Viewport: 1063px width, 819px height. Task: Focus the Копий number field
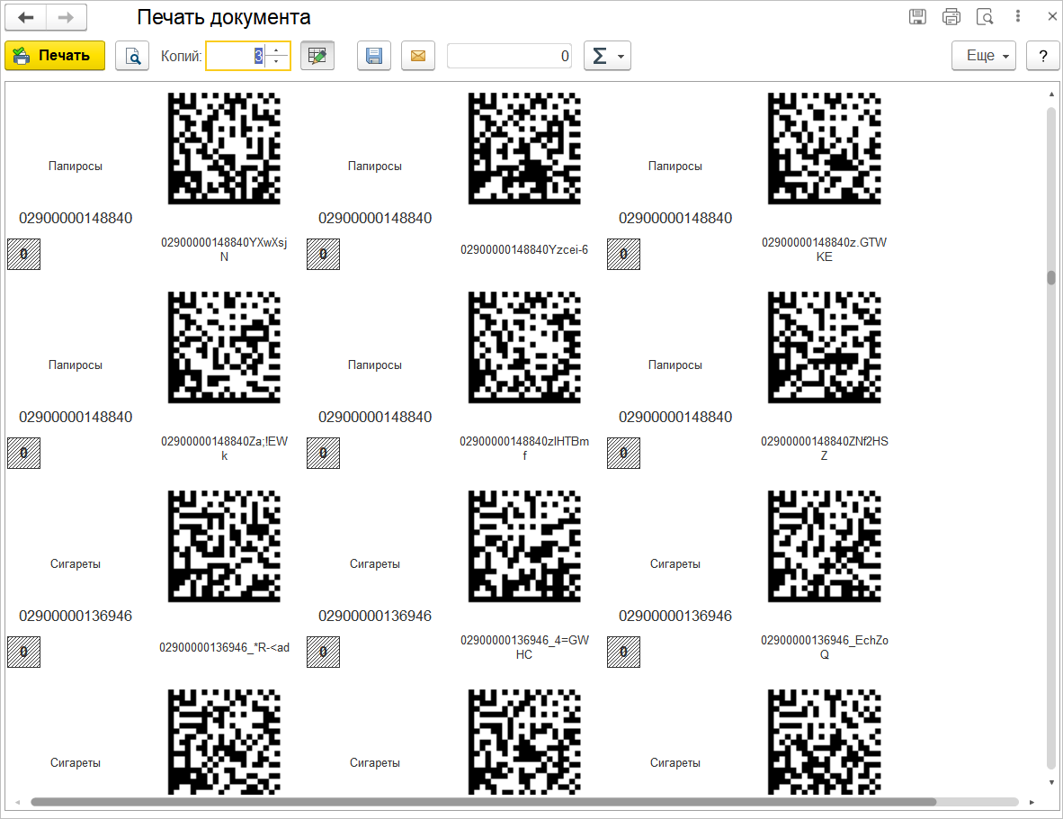[235, 56]
